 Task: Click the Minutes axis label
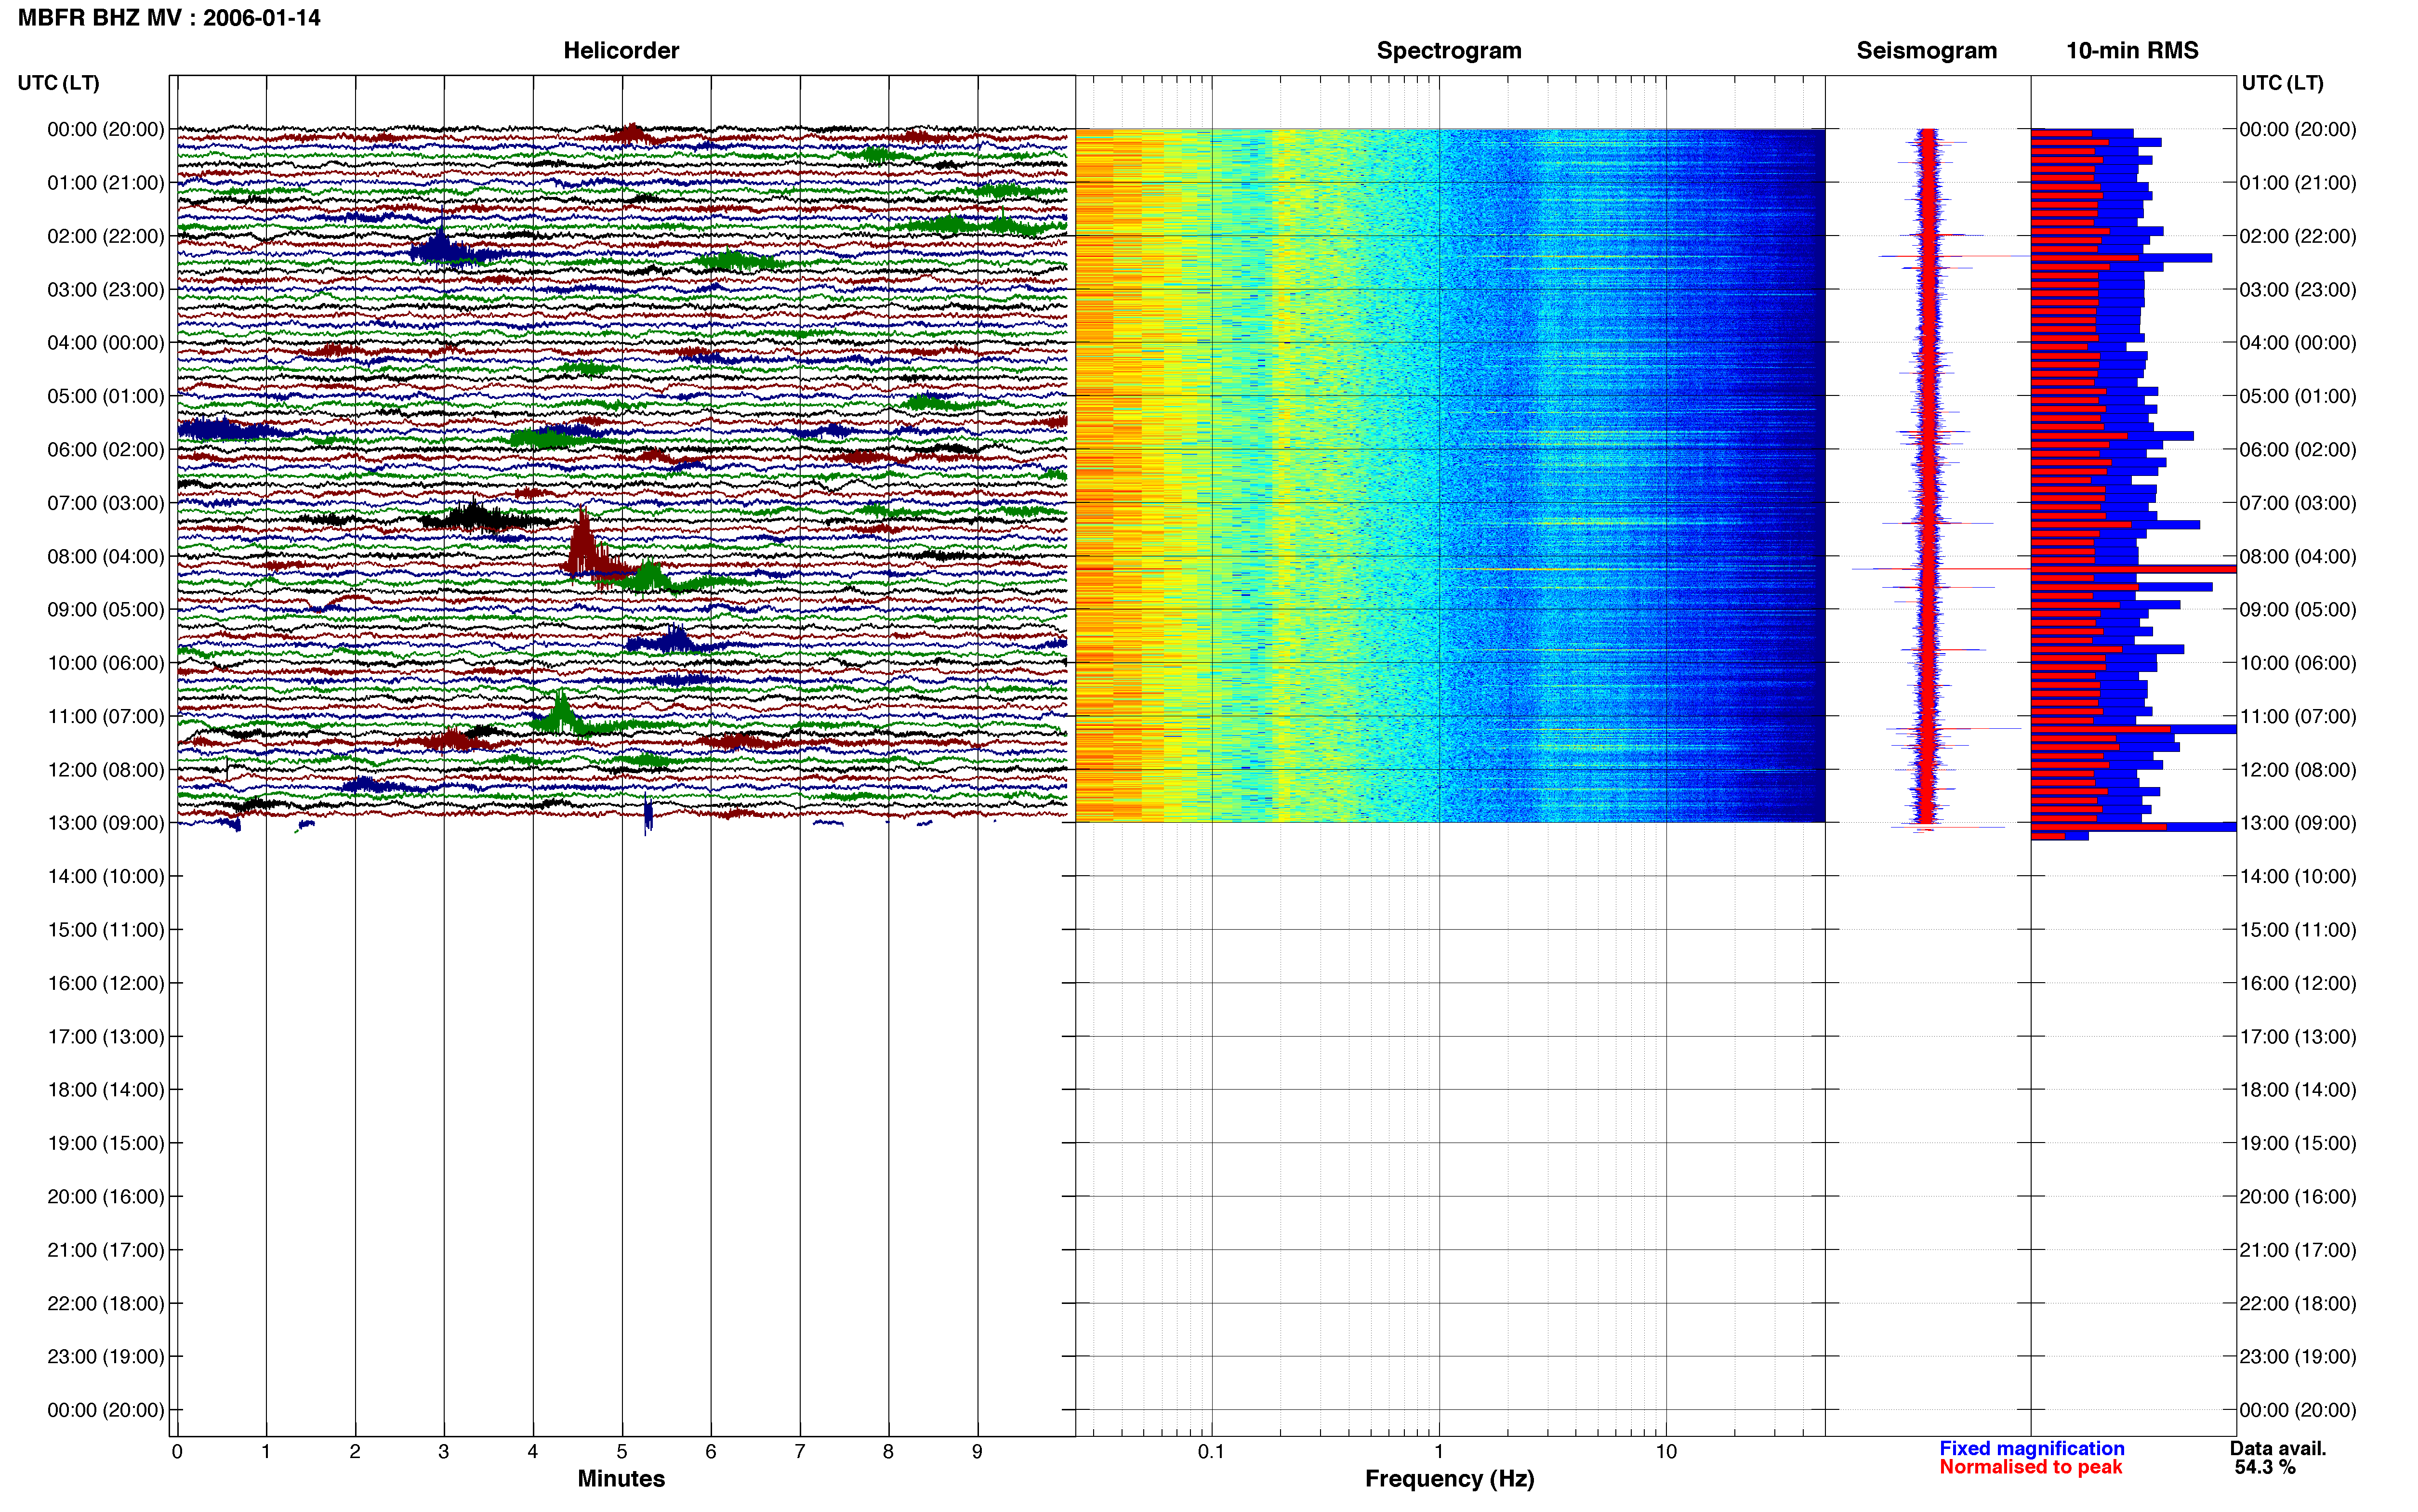621,1479
